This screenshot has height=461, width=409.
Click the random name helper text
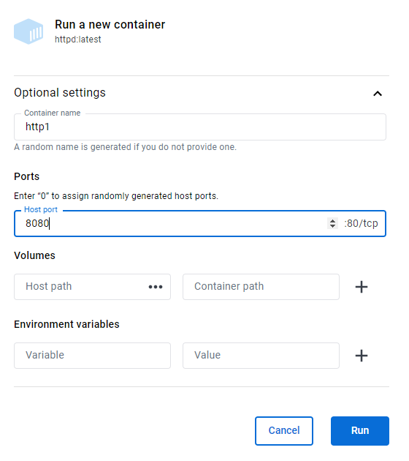[x=126, y=147]
